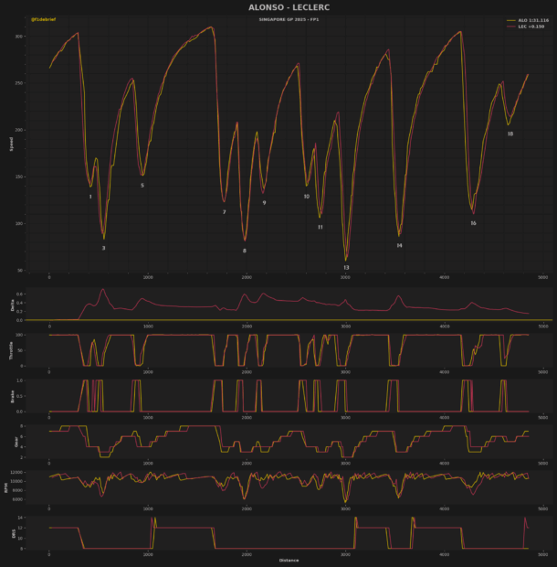Screen dimensions: 557x567
Task: Click the Brake panel axis label
Action: [x=12, y=395]
